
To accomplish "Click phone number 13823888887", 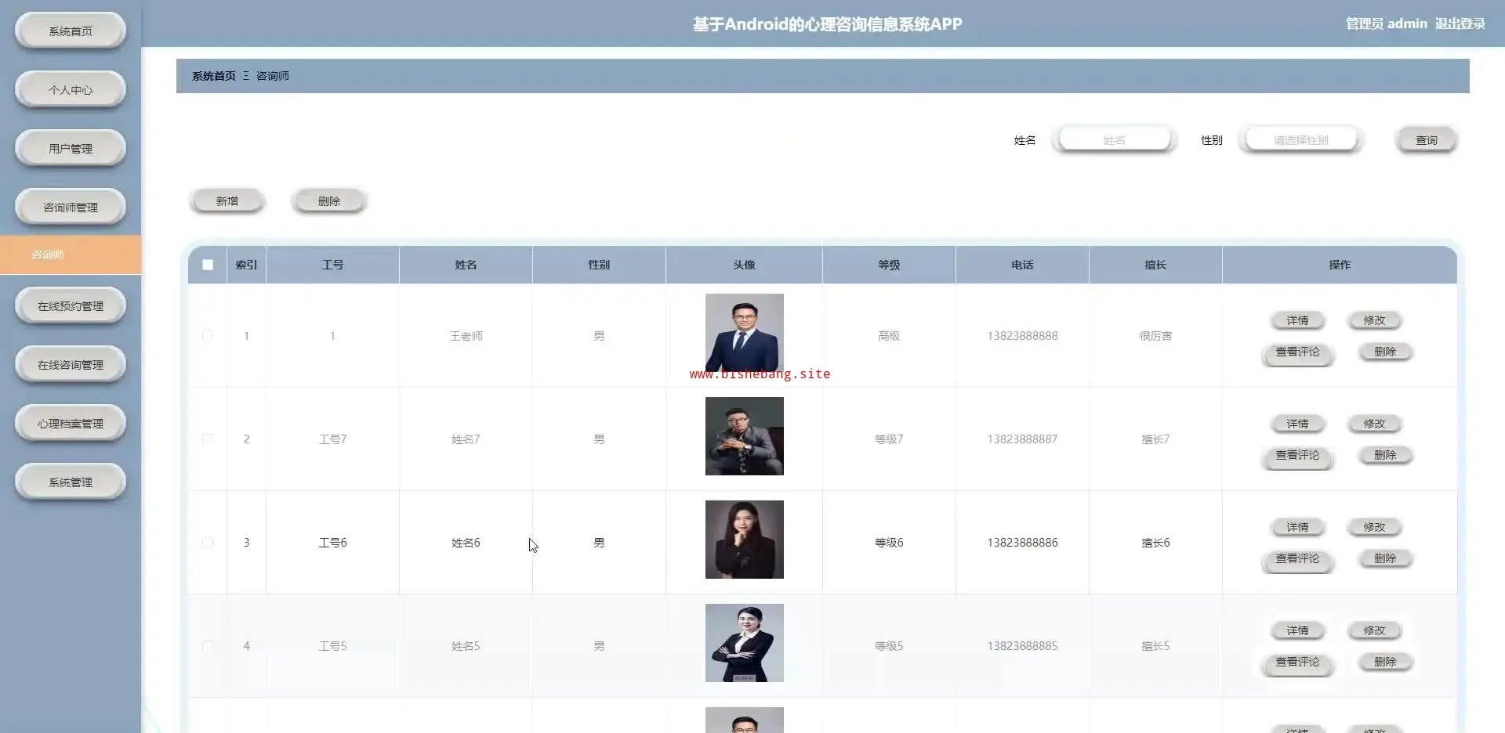I will [x=1022, y=439].
